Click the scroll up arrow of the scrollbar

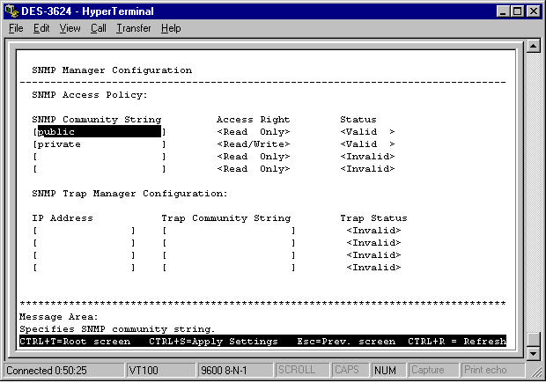tap(533, 46)
